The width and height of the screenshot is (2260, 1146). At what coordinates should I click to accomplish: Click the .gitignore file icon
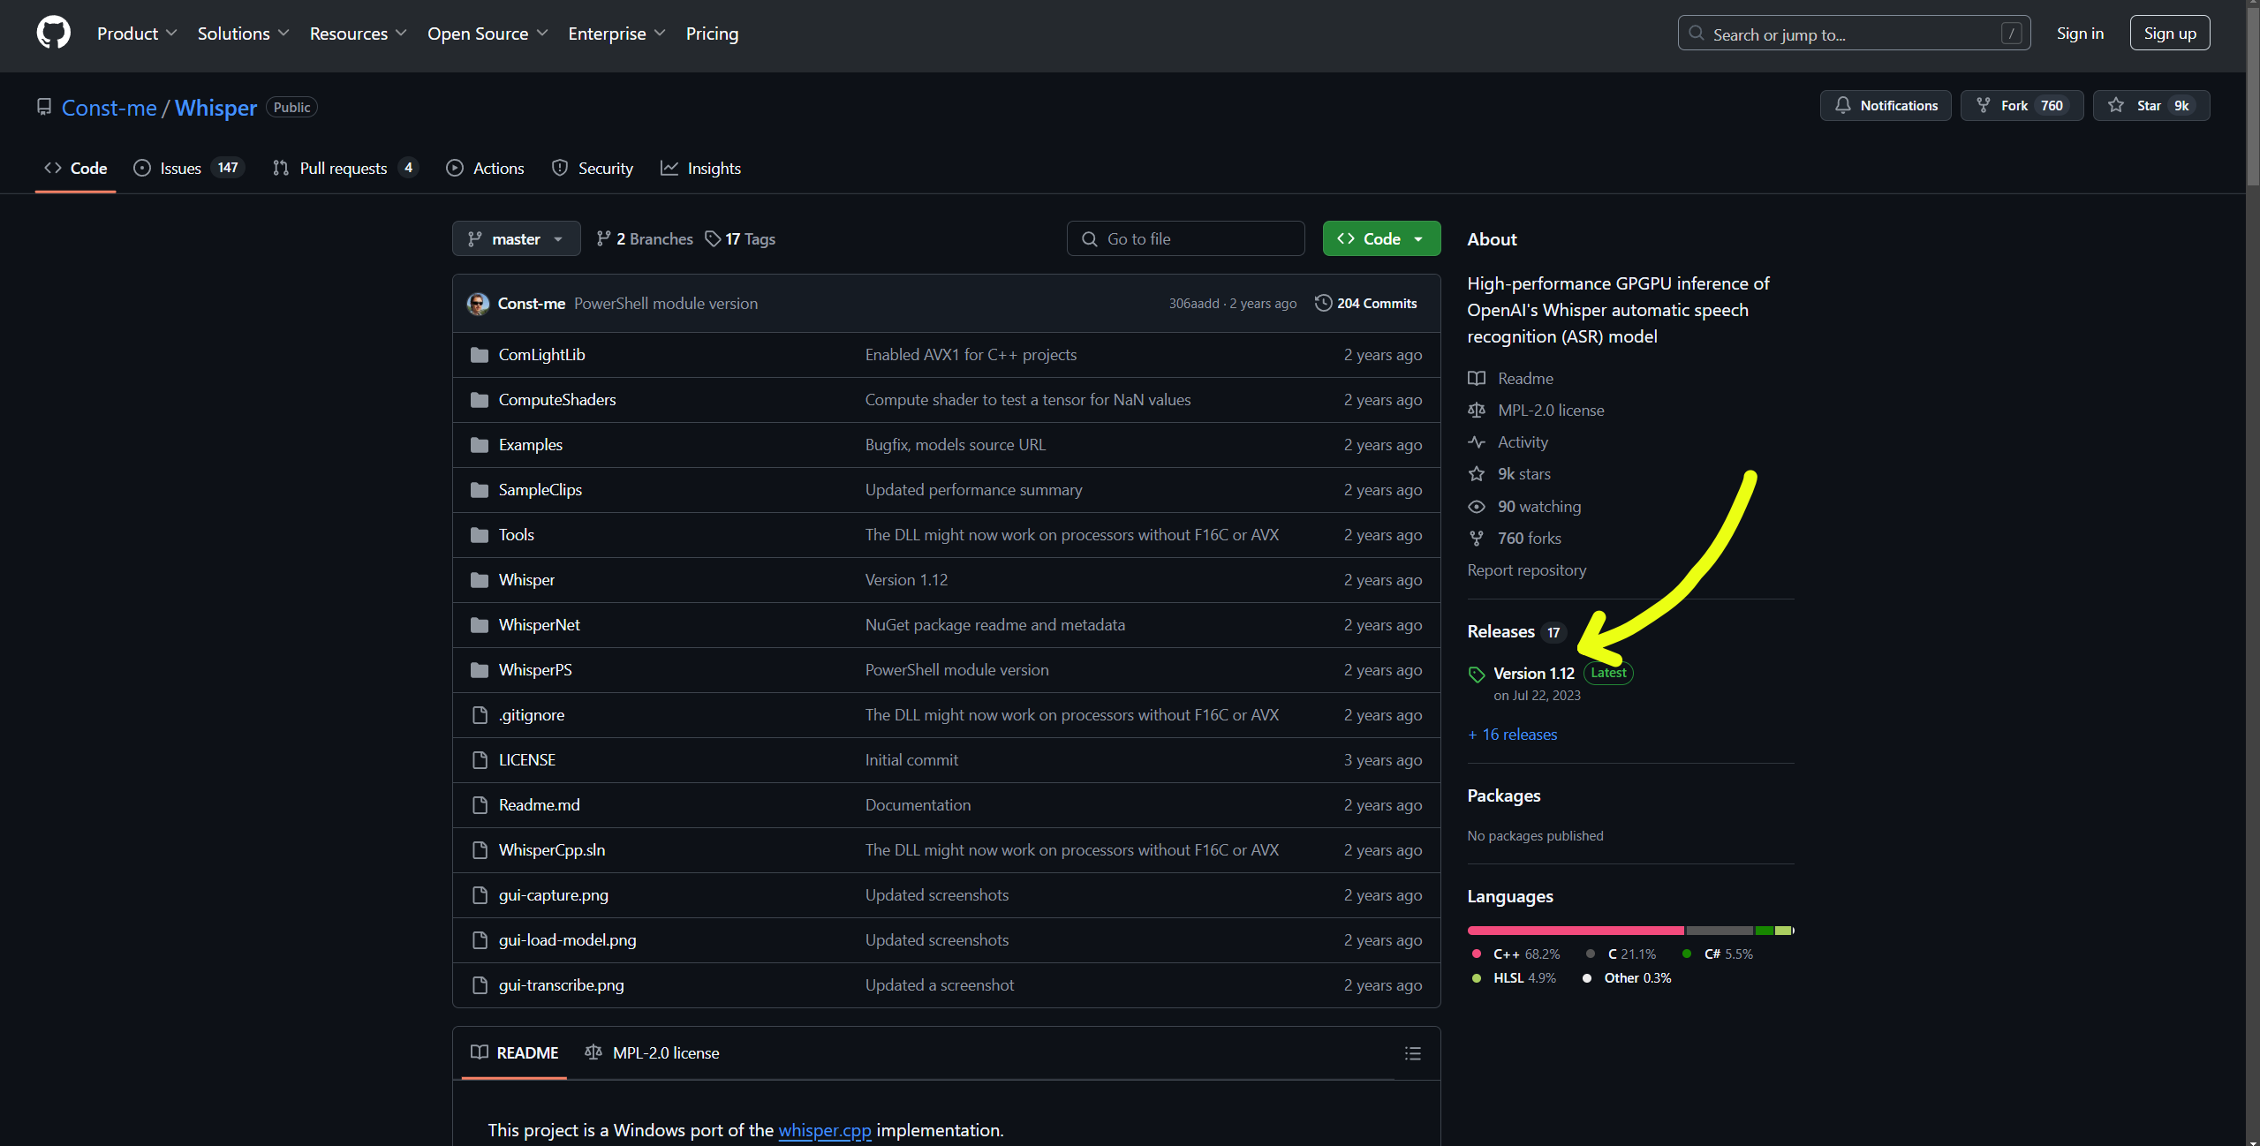[x=480, y=715]
